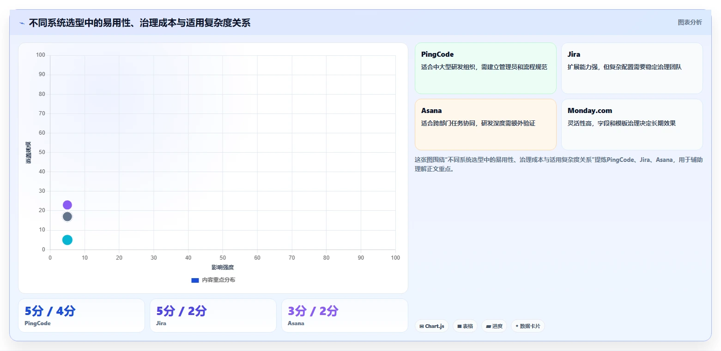Click the 覆盖规模 y-axis title

(x=29, y=152)
